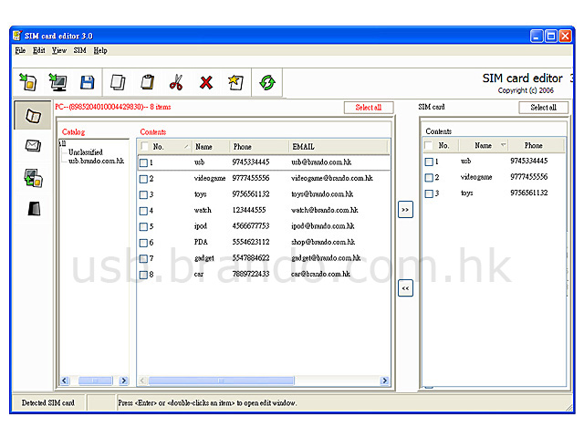Open the View menu

tap(59, 51)
